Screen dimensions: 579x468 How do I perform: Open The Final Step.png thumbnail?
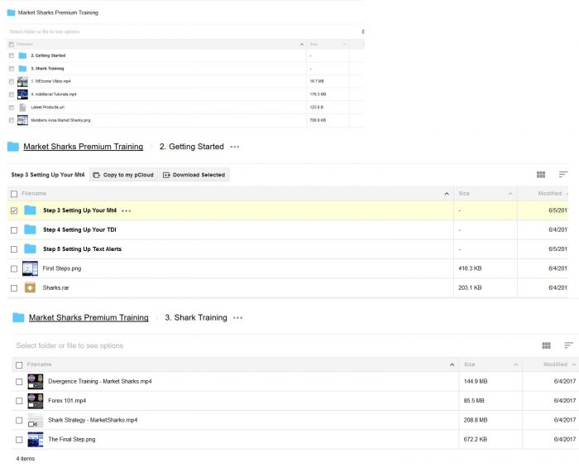[x=35, y=439]
